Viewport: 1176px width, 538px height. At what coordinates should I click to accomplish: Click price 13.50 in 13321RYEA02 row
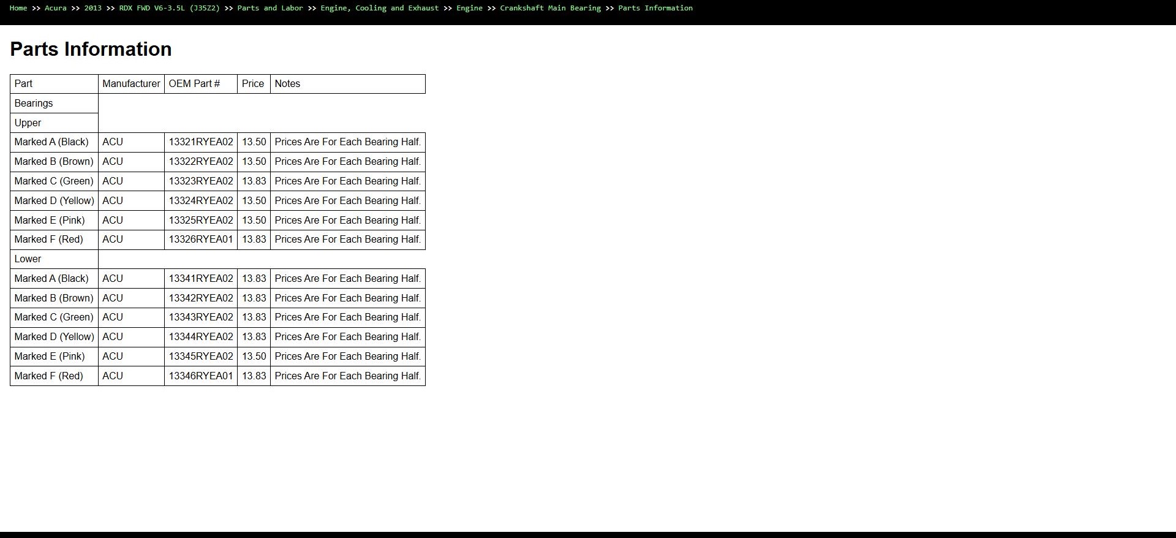pos(254,142)
